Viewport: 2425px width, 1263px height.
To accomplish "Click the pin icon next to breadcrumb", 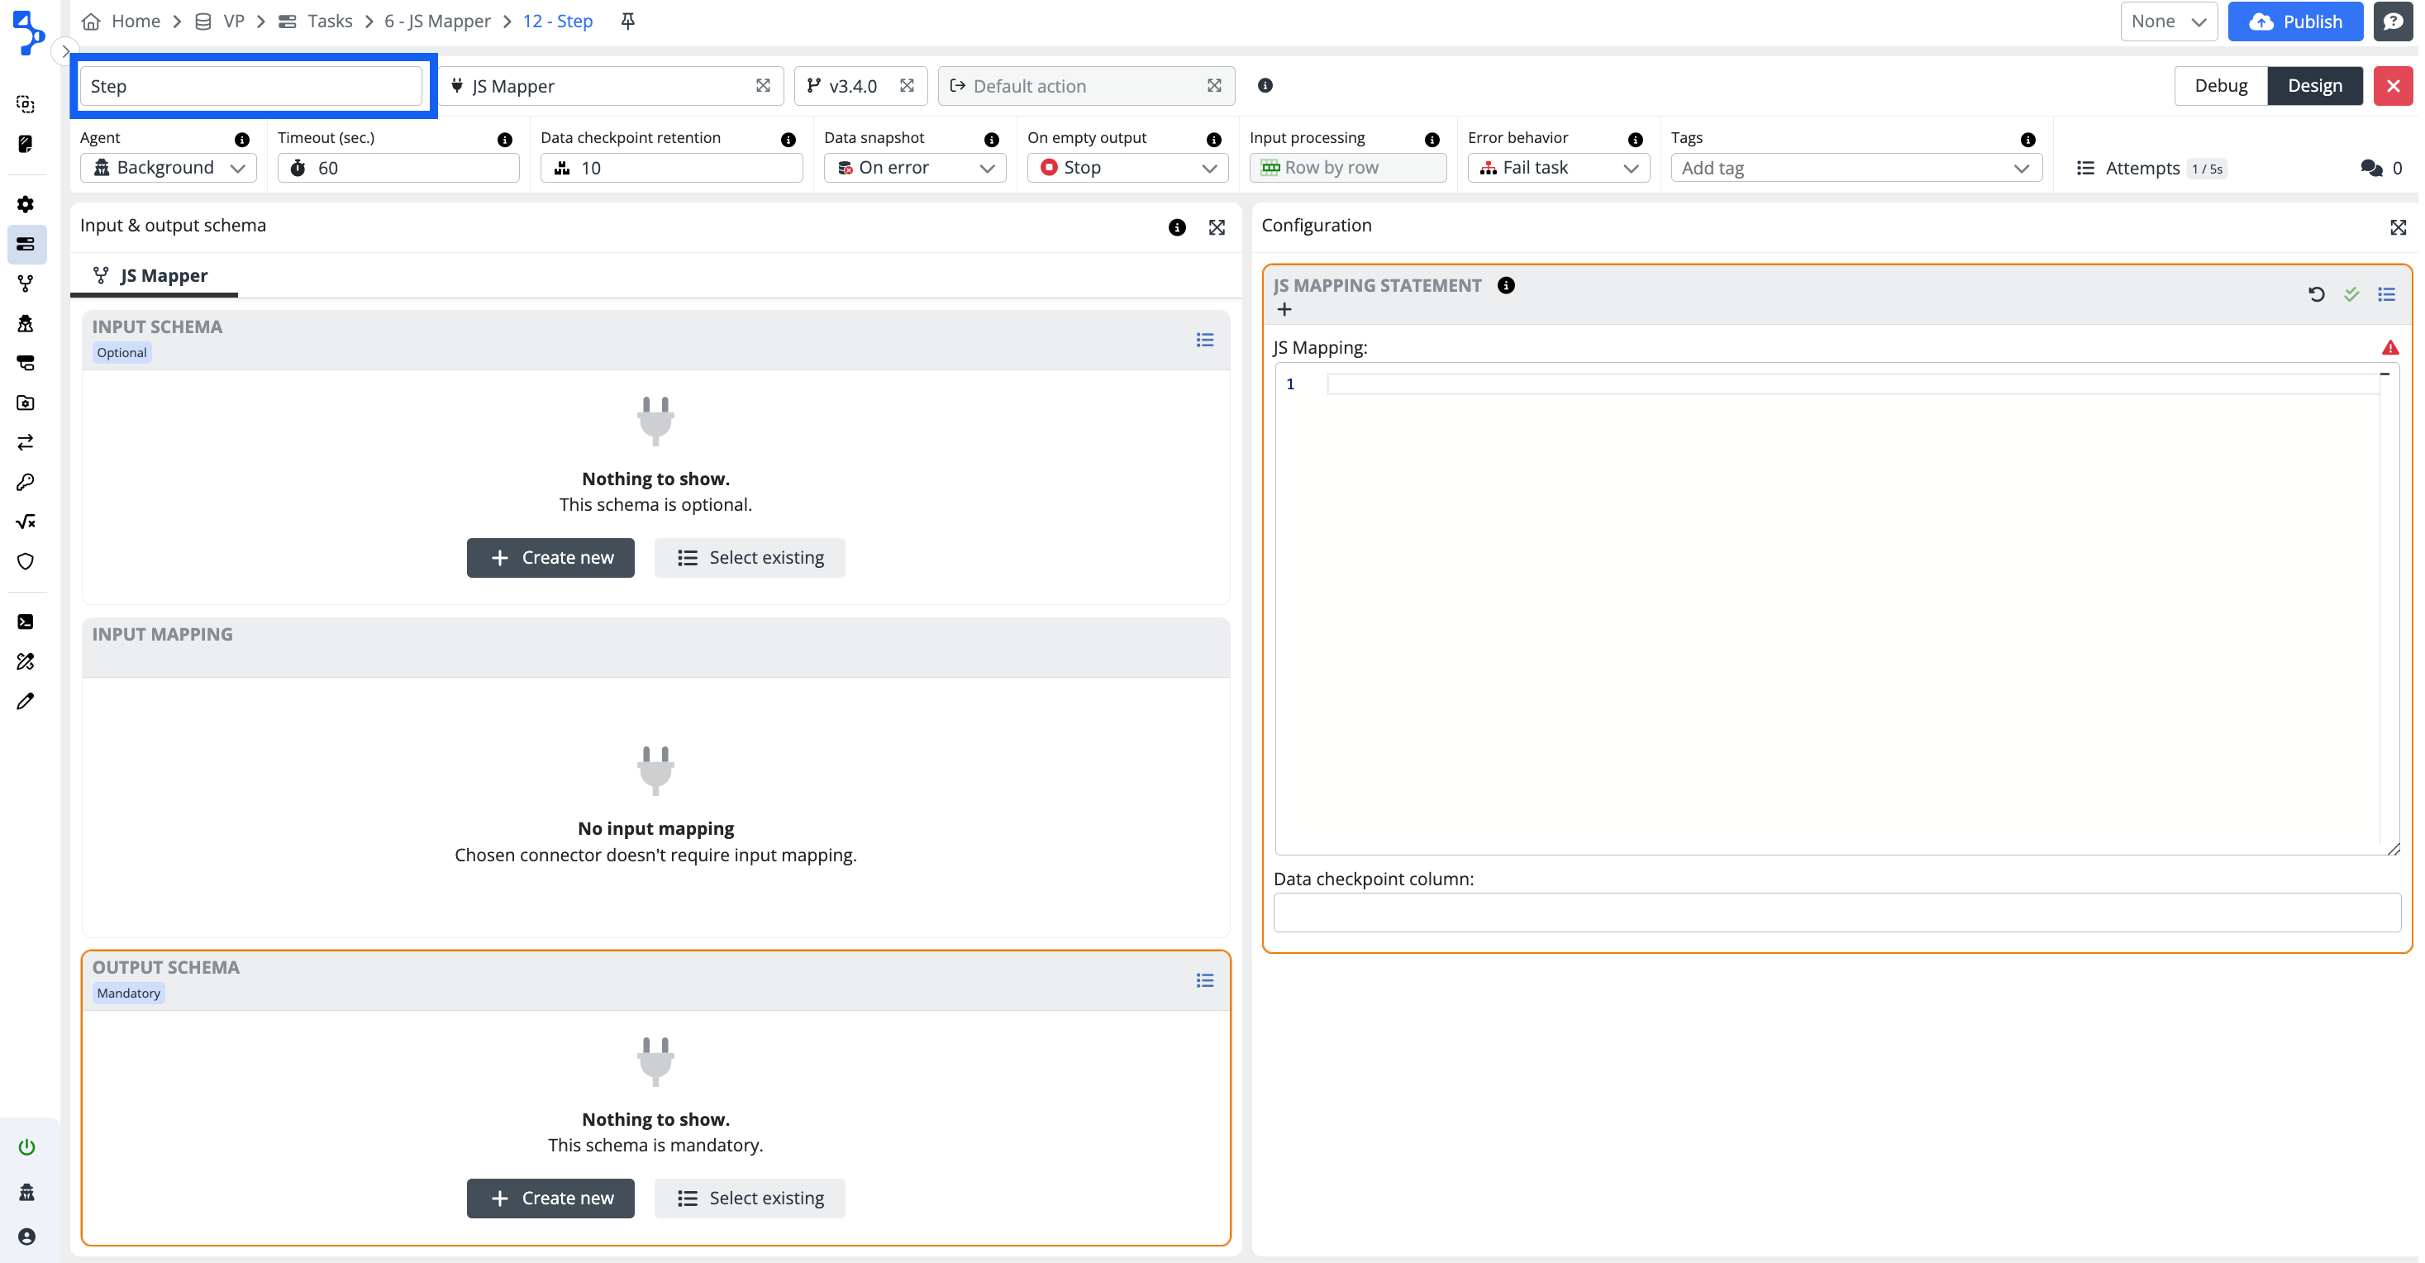I will (628, 21).
